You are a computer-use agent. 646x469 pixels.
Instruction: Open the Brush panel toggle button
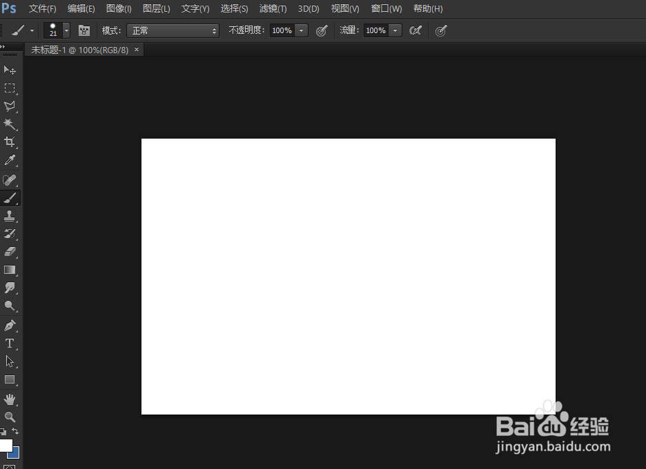coord(84,30)
